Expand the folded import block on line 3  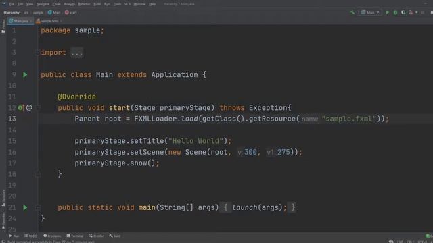(37, 53)
